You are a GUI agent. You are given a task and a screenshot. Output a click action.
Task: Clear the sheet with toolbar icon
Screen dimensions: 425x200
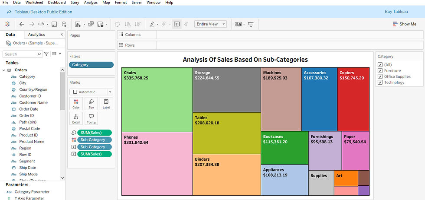pyautogui.click(x=101, y=24)
